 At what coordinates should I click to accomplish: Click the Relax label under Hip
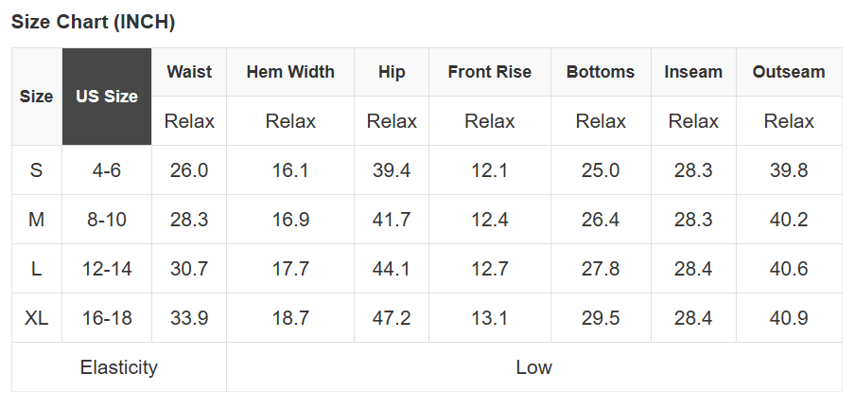(392, 121)
